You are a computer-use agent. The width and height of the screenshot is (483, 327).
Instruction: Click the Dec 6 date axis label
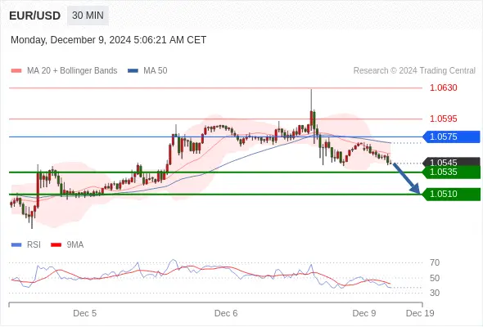coord(226,313)
